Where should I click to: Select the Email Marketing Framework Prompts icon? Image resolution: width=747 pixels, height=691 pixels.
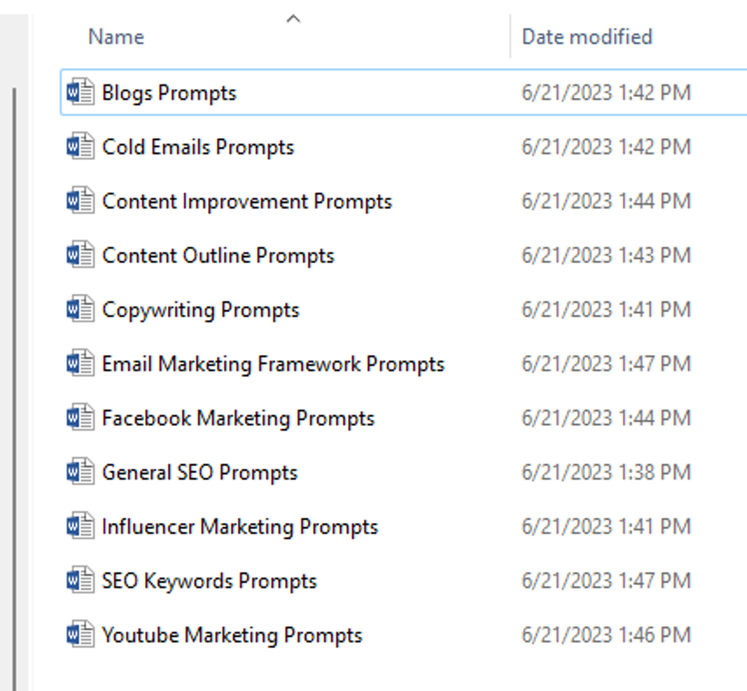click(x=80, y=364)
